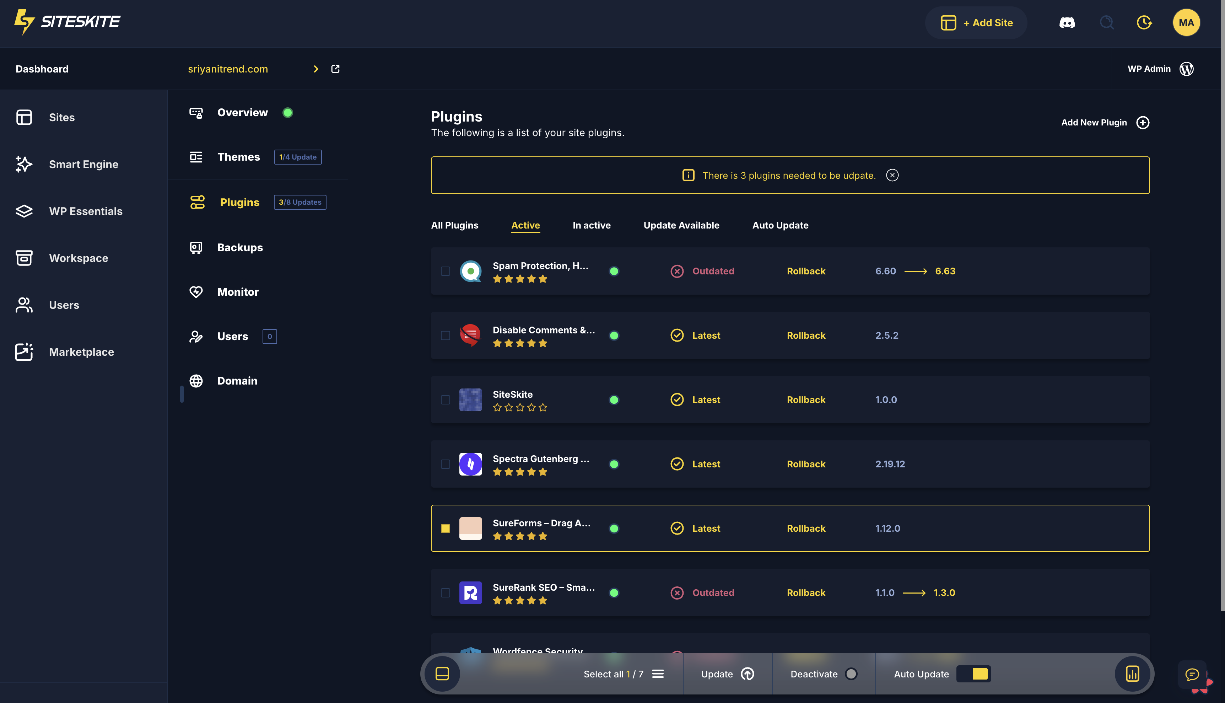
Task: Click the Add New Plugin plus icon
Action: 1143,123
